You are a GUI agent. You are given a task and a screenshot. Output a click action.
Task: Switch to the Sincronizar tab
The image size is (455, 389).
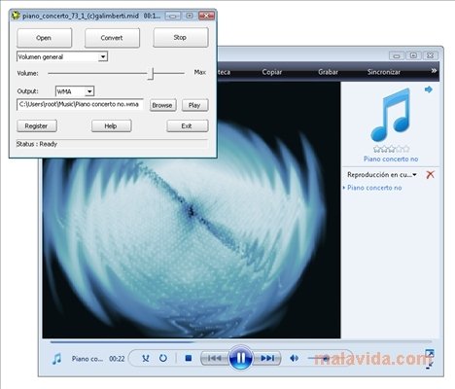pyautogui.click(x=384, y=72)
